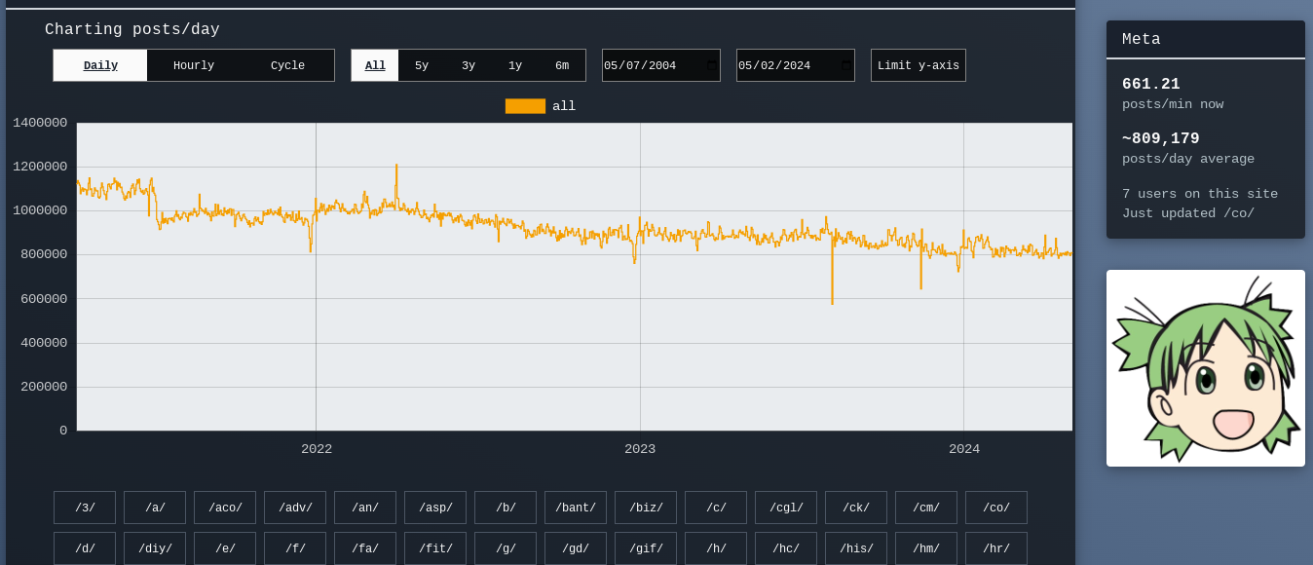Viewport: 1313px width, 565px height.
Task: Open calendar picker for end date
Action: click(845, 65)
